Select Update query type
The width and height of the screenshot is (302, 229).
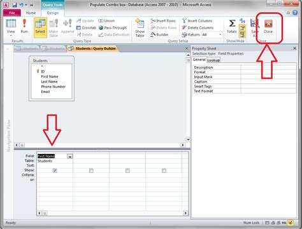point(85,21)
